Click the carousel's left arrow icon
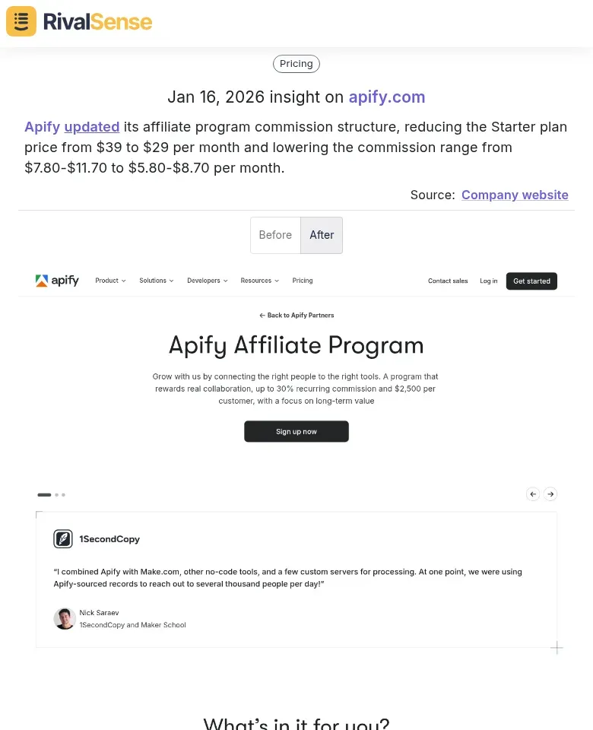 pos(532,494)
